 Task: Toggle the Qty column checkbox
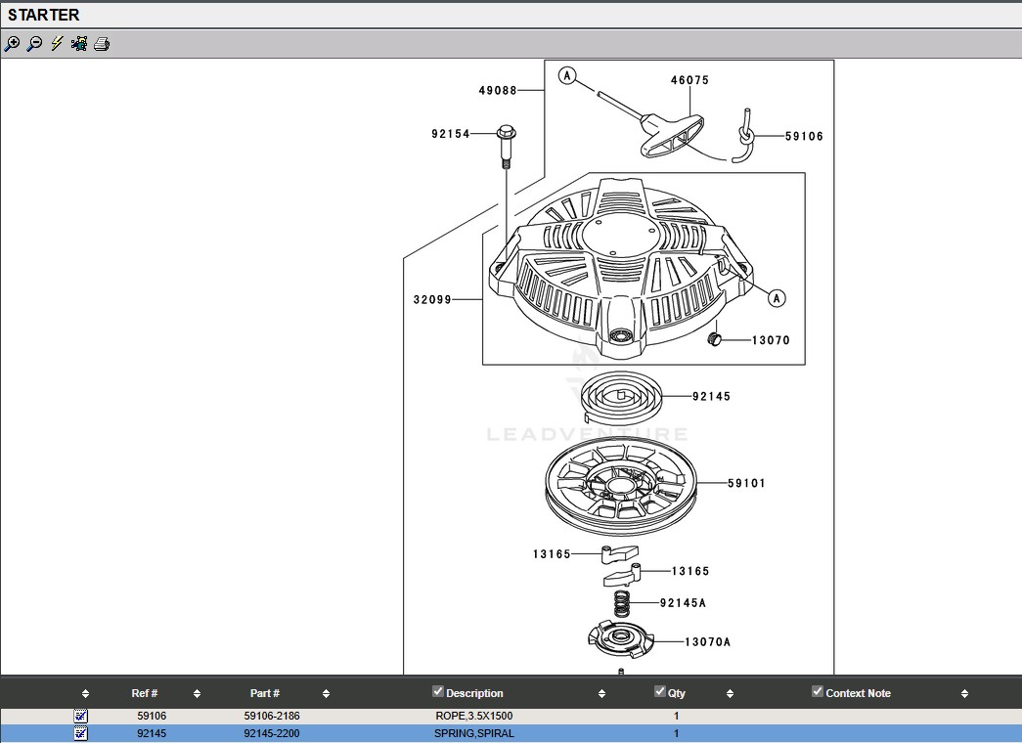pos(660,691)
